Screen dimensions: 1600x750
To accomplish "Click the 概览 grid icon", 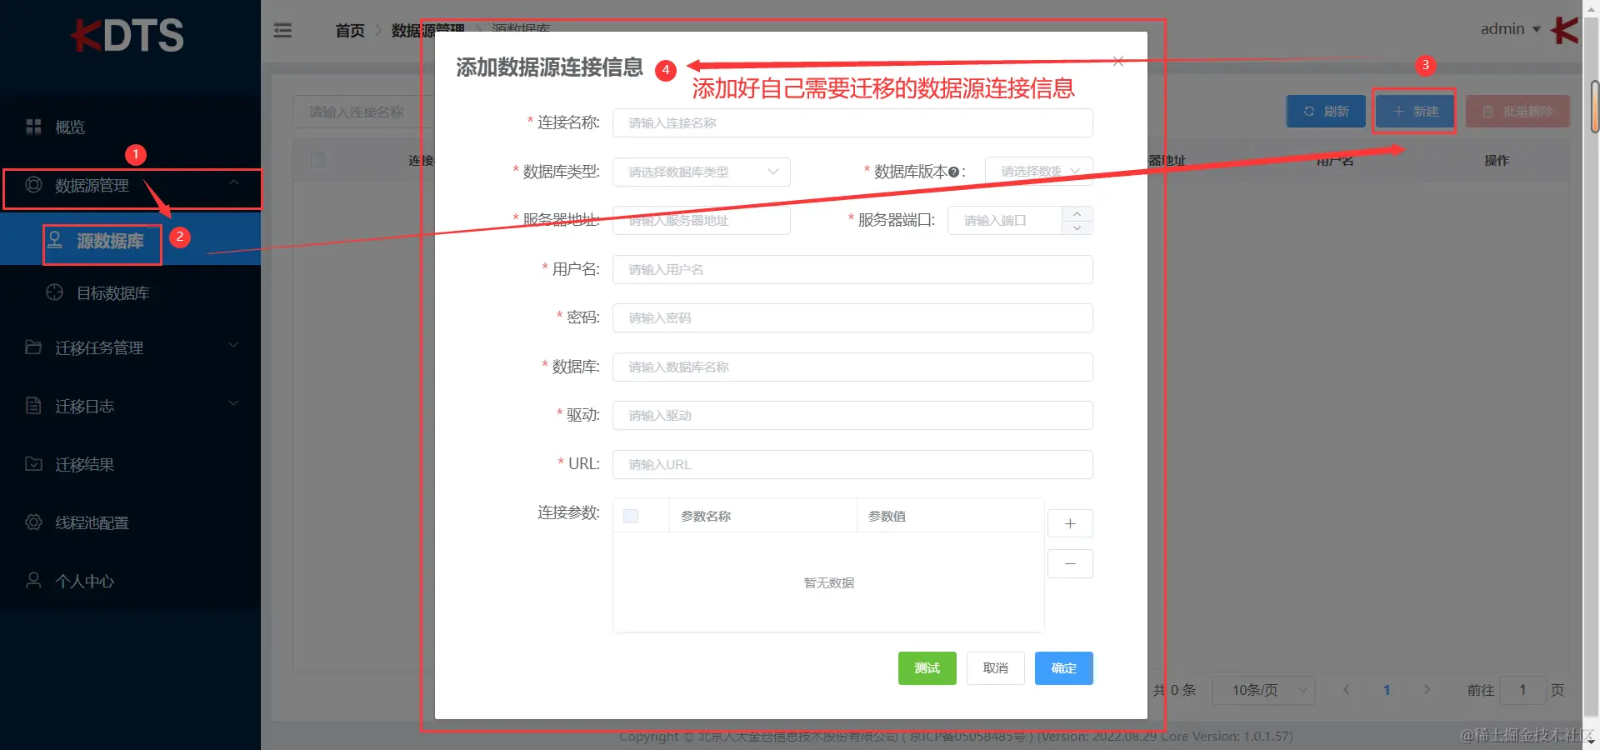I will (33, 127).
